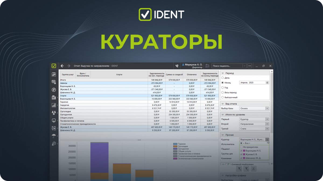Image resolution: width=323 pixels, height=181 pixels.
Task: Click the user profile icon near Меркулов А. О.
Action: coord(183,65)
